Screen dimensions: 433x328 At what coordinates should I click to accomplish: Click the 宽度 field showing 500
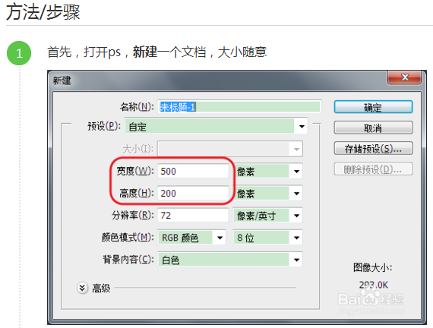193,171
